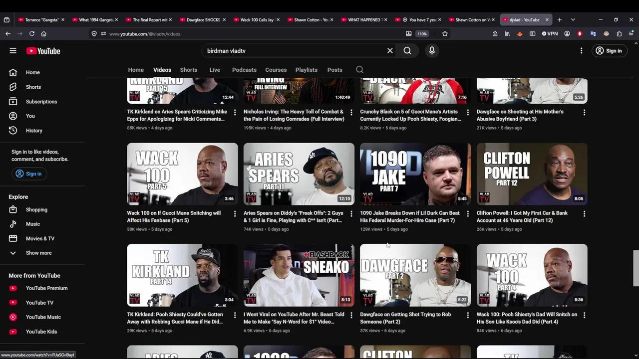
Task: Start voice search with microphone icon
Action: point(432,50)
